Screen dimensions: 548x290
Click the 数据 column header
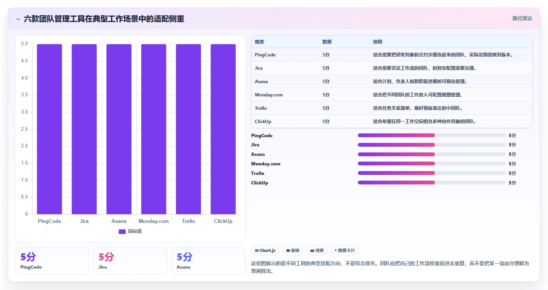click(327, 42)
